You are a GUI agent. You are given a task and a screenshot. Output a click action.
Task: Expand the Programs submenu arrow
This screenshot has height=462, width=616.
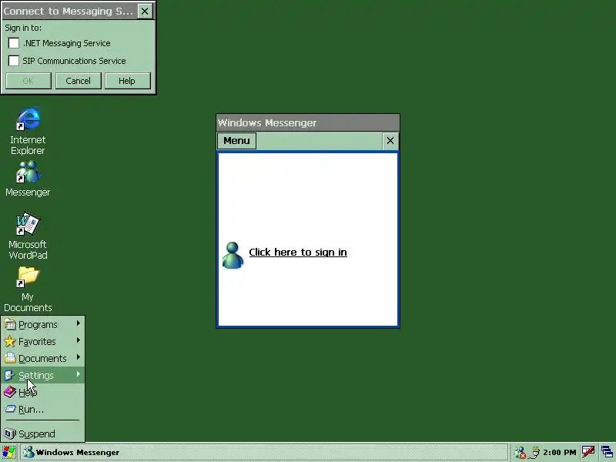pyautogui.click(x=79, y=323)
